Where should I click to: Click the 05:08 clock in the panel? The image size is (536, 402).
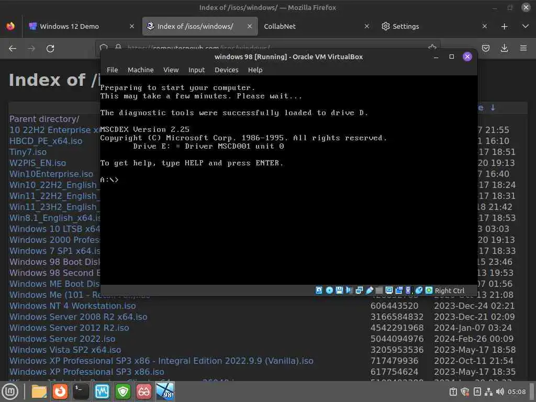(x=517, y=392)
